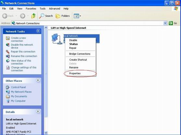
Task: Click the Network Connections title bar icon
Action: click(x=2, y=3)
